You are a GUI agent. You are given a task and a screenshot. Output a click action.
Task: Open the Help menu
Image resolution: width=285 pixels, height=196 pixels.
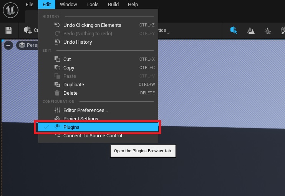[x=133, y=5]
